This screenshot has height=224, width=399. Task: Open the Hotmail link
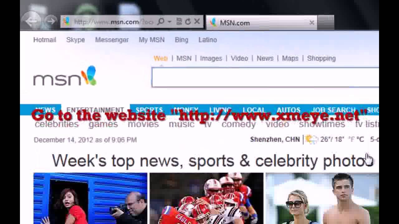[45, 40]
